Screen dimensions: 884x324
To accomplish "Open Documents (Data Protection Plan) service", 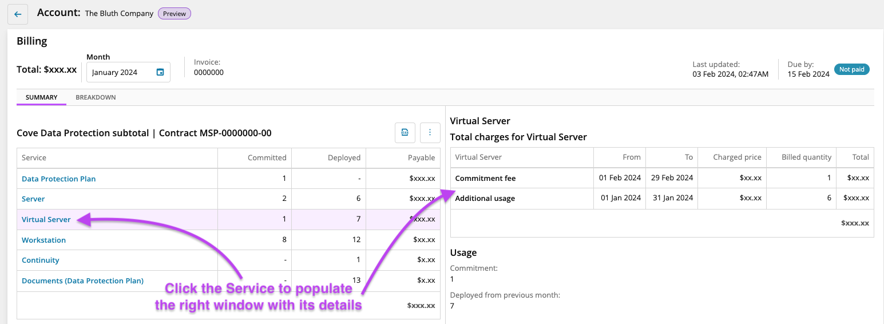I will point(82,280).
